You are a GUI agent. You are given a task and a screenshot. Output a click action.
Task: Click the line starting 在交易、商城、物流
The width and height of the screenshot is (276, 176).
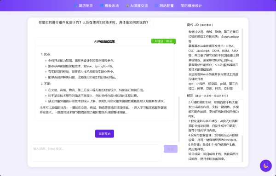(x=97, y=90)
